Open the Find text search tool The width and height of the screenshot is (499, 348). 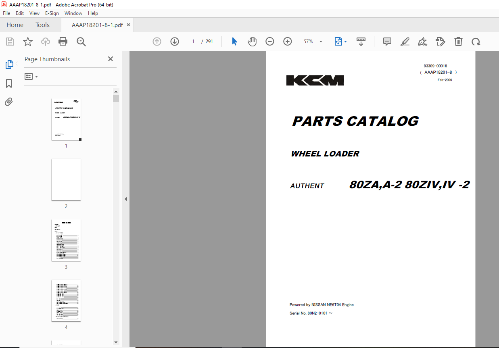click(81, 42)
